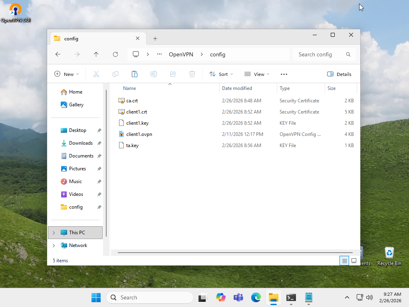Expand This PC tree node
The height and width of the screenshot is (307, 409).
click(54, 233)
